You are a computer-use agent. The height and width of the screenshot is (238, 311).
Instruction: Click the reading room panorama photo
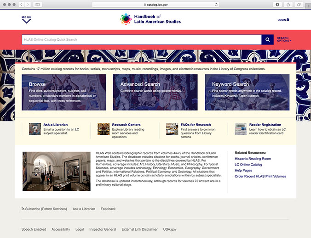pyautogui.click(x=50, y=171)
